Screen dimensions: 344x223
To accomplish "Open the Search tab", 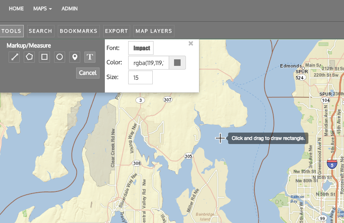I will 41,31.
